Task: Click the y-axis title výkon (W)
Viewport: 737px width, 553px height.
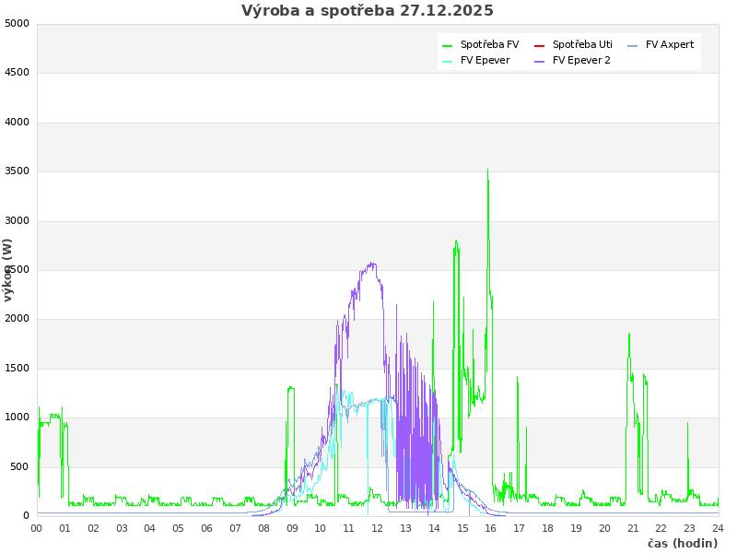Action: (8, 269)
